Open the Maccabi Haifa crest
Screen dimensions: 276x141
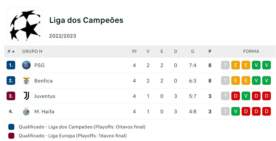[x=26, y=111]
